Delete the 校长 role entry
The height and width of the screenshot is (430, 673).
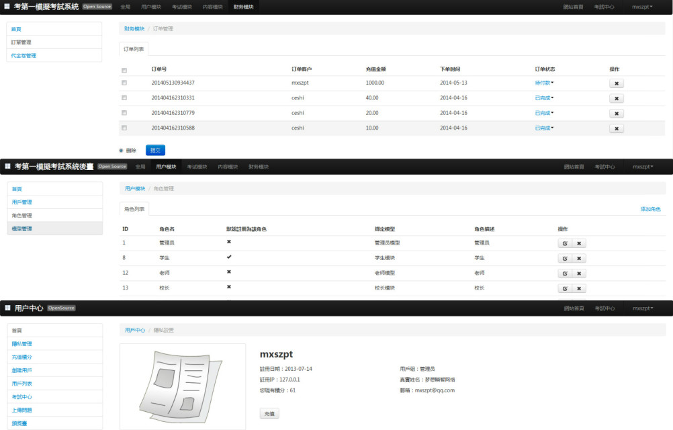579,288
